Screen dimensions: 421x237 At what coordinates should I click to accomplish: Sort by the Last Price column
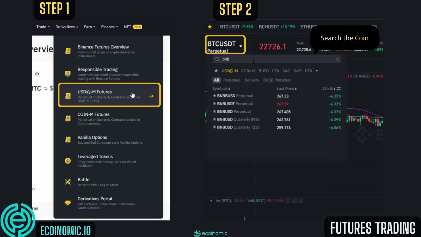click(x=287, y=89)
